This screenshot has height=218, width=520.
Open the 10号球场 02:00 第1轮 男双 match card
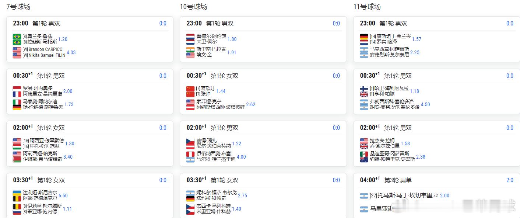263,144
